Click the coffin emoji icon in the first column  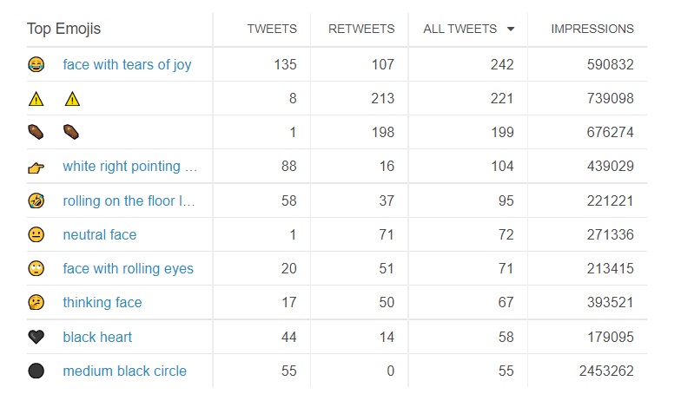pyautogui.click(x=36, y=132)
